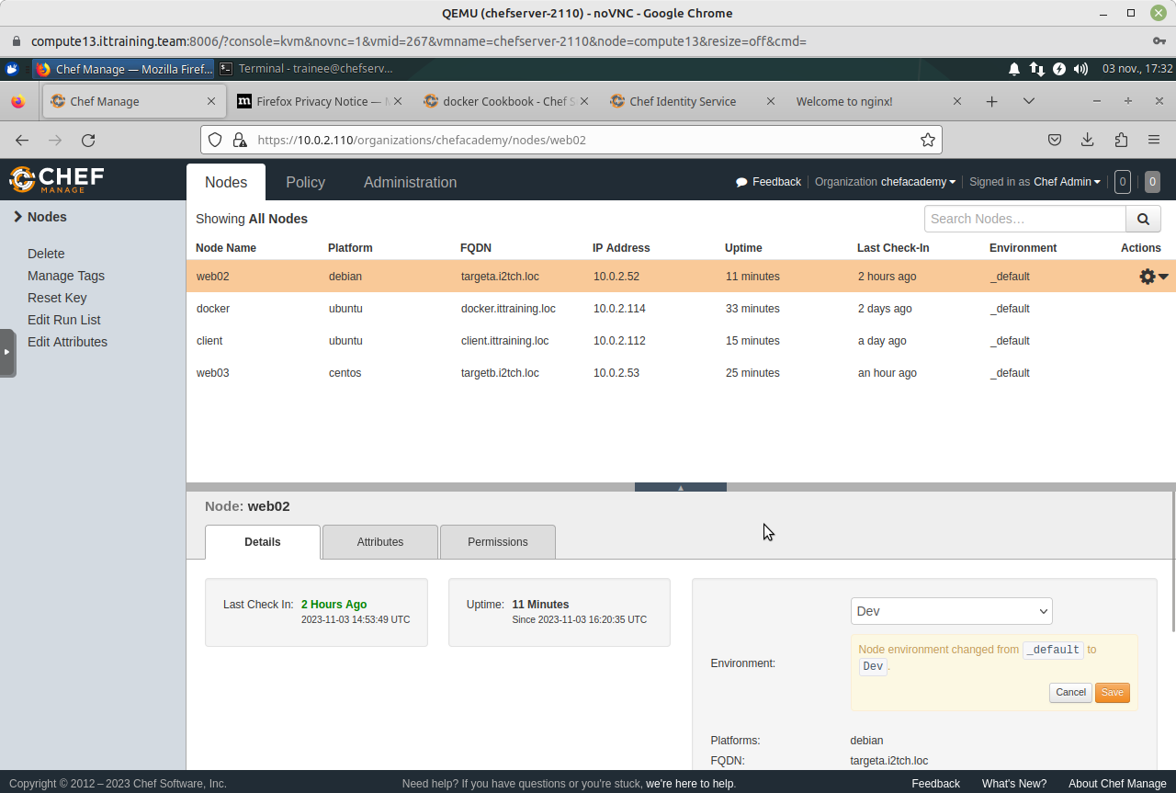Click the power manager tray icon
This screenshot has height=793, width=1176.
1059,69
